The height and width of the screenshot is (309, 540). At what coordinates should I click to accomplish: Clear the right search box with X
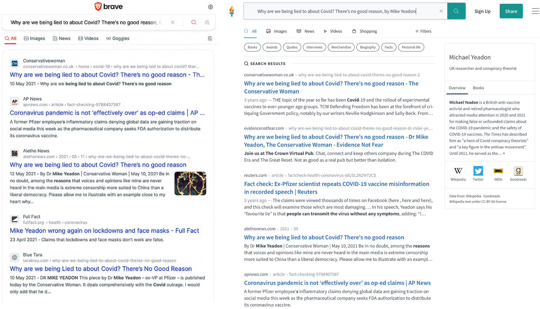pos(441,11)
